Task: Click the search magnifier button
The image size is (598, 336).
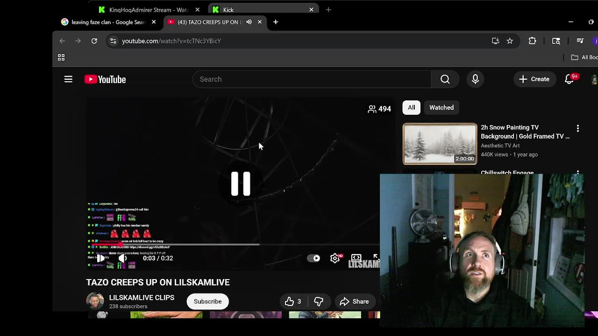Action: 445,79
